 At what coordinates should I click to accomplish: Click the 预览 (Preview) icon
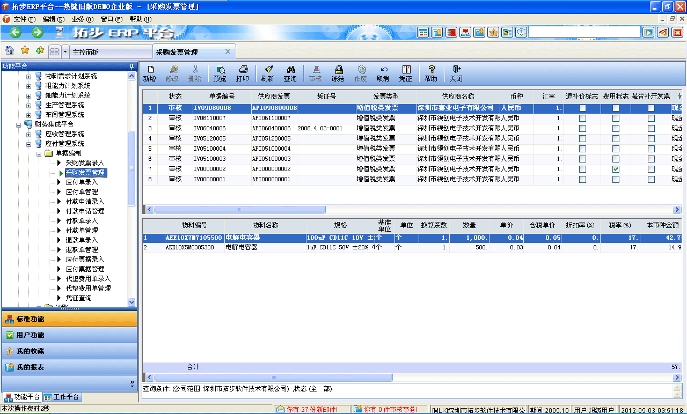pos(220,73)
